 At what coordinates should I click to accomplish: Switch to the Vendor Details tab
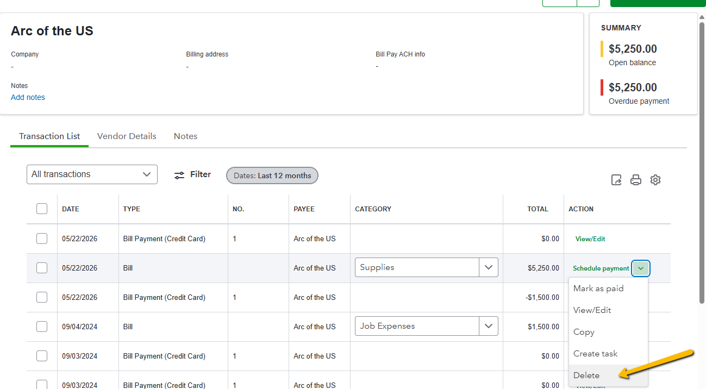click(x=127, y=136)
